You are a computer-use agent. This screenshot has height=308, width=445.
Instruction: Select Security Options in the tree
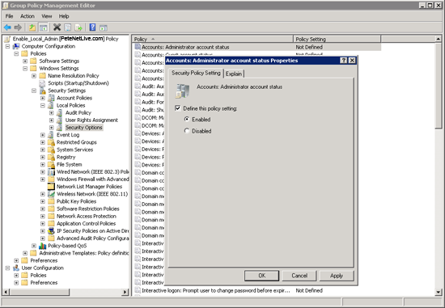point(83,128)
